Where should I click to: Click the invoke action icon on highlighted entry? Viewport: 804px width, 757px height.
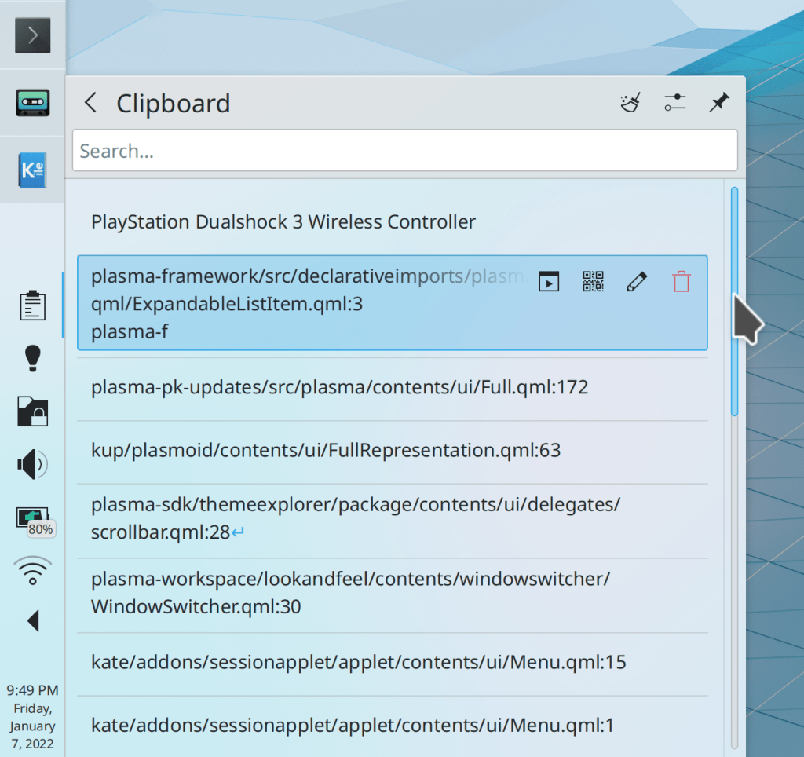[x=549, y=282]
